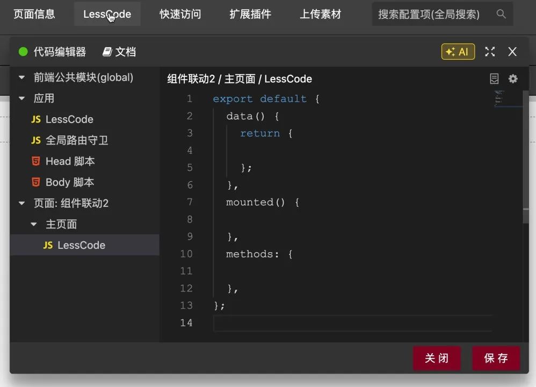Click the 'export default {' code line
536x387 pixels.
tap(266, 99)
